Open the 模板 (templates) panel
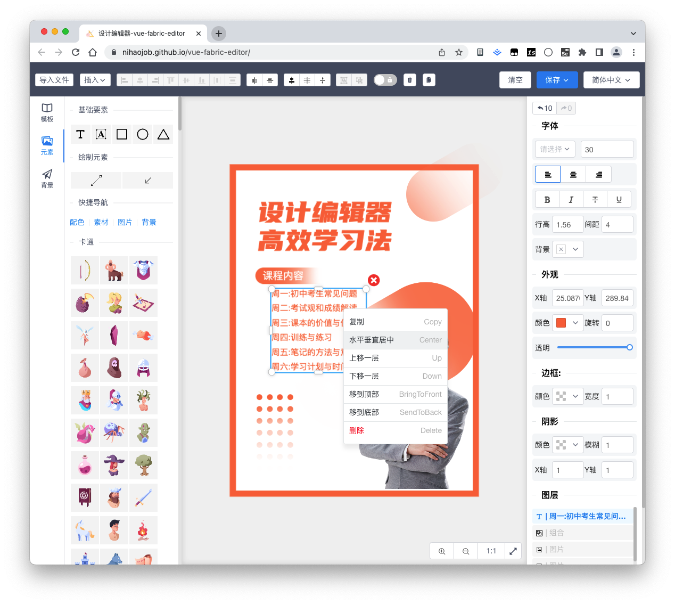This screenshot has height=604, width=675. pos(46,112)
